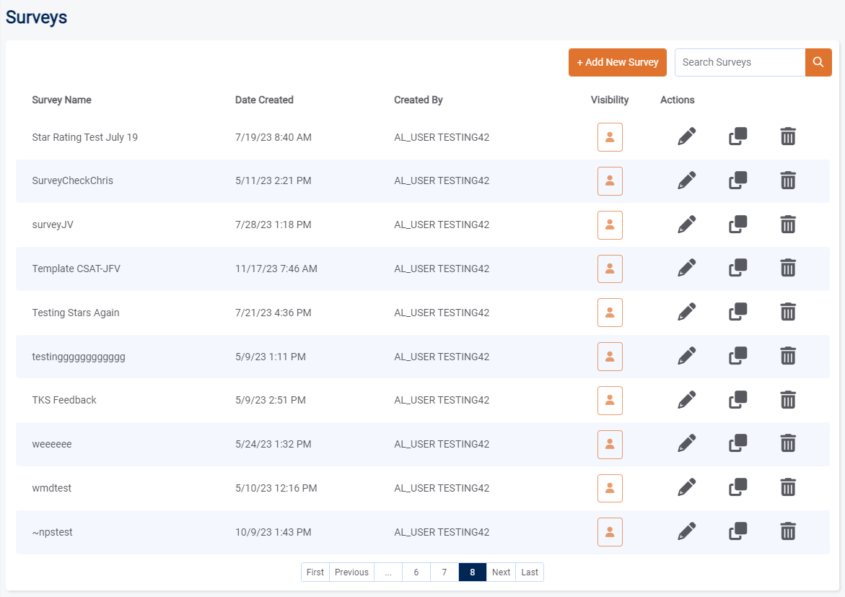Go to the Previous page

tap(351, 572)
